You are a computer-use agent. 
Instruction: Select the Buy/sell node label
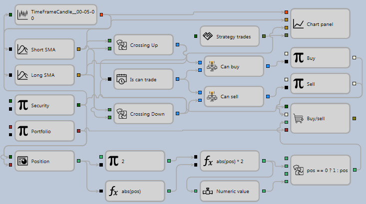pos(316,118)
